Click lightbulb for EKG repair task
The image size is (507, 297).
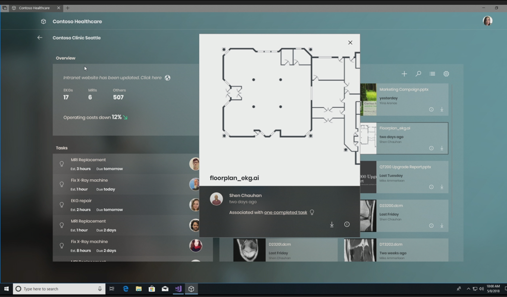pos(62,205)
